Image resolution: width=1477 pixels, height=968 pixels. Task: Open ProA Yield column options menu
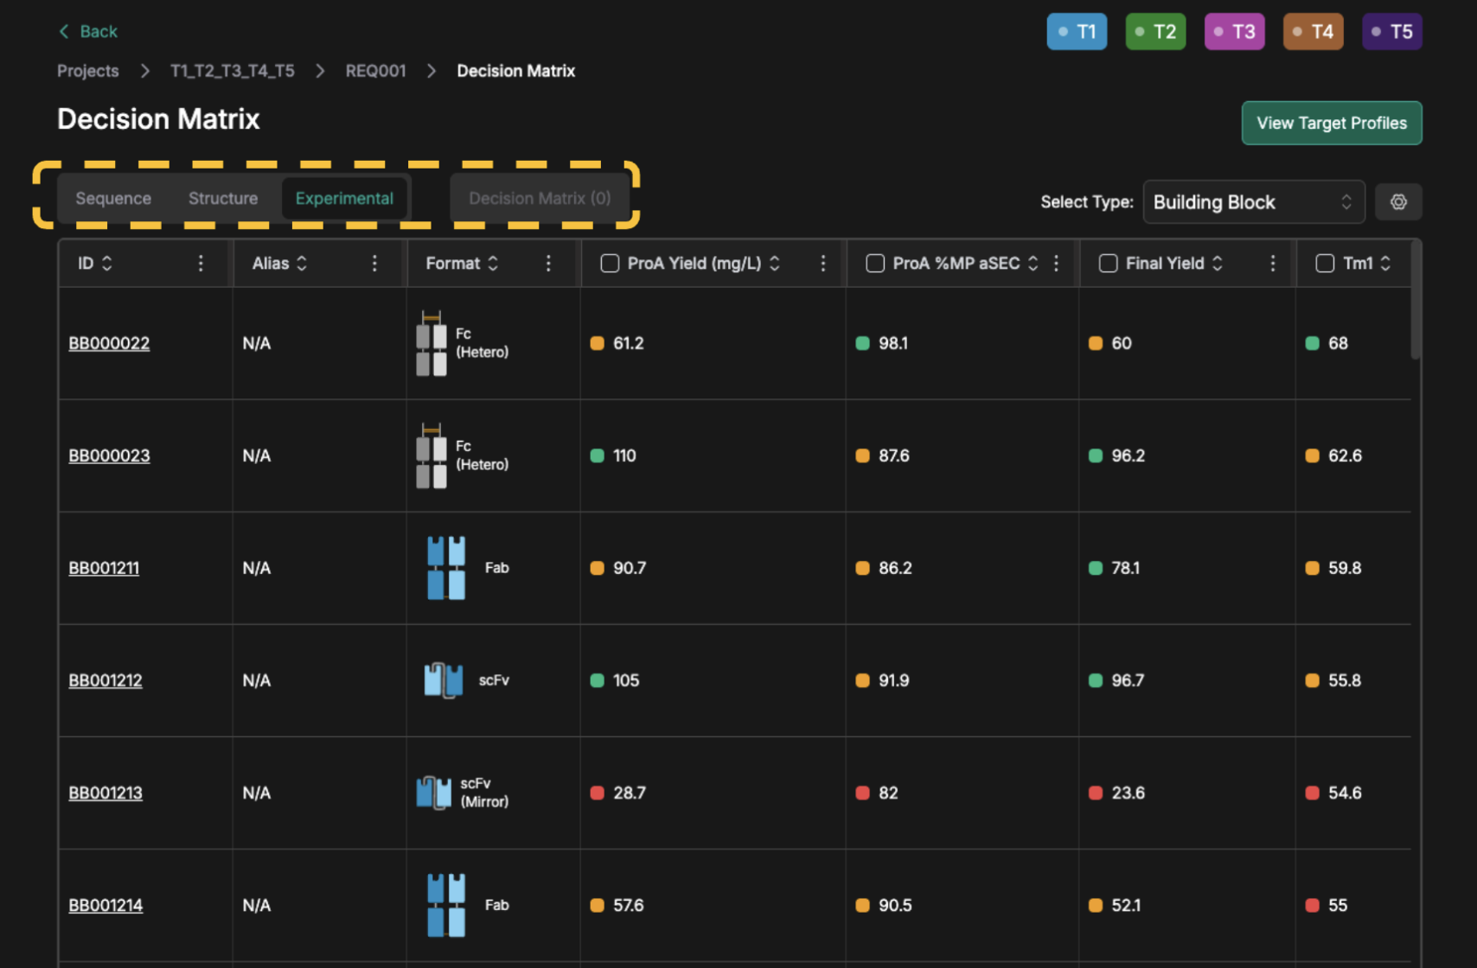tap(822, 264)
